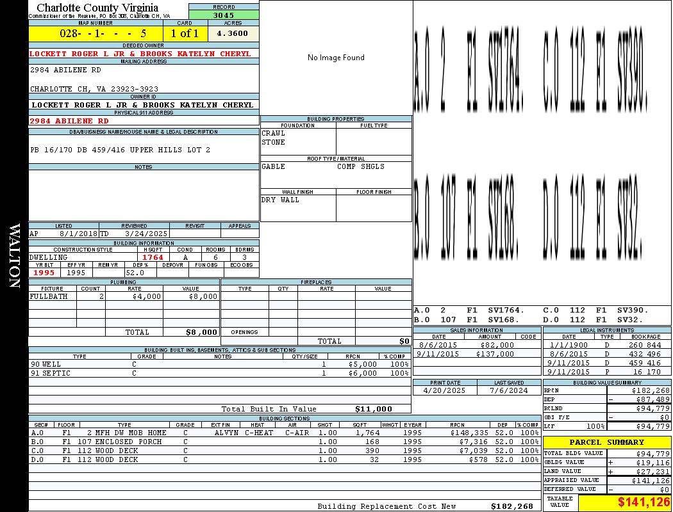Click legal instrument book/page 432 496
The height and width of the screenshot is (512, 673).
coord(645,354)
